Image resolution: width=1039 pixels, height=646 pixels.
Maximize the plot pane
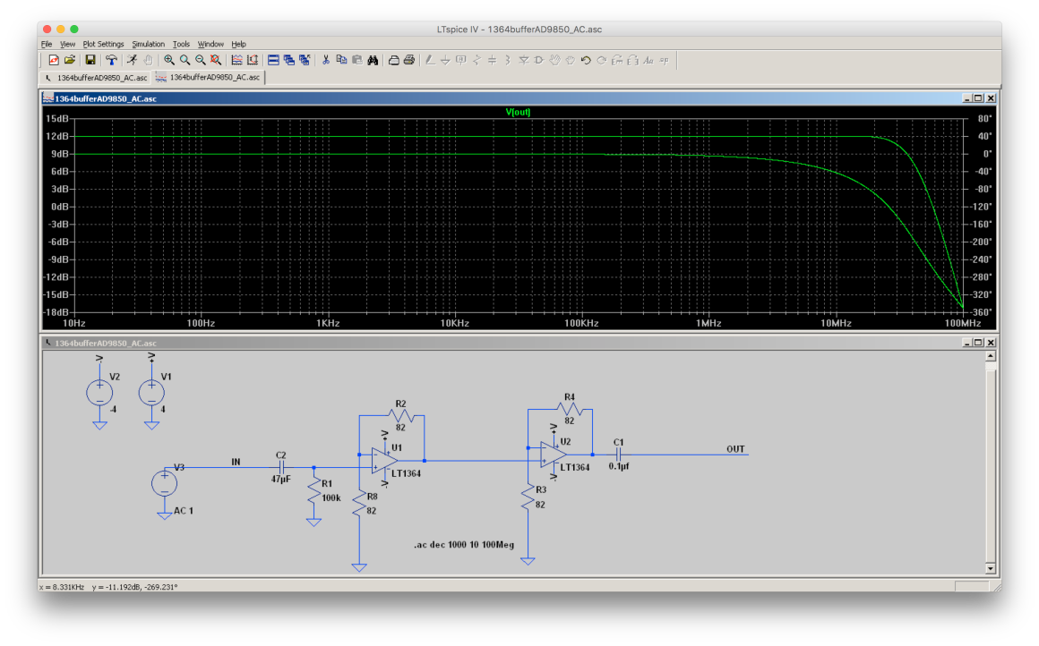(979, 98)
